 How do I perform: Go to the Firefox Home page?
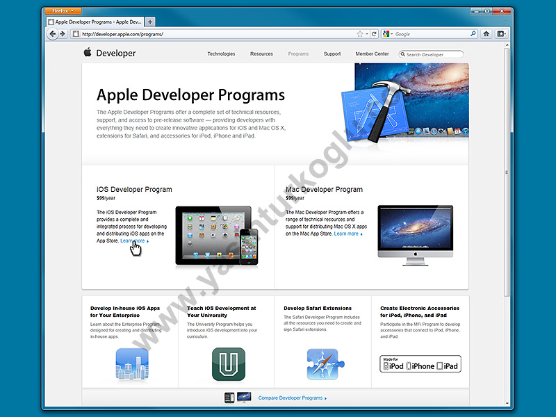486,34
